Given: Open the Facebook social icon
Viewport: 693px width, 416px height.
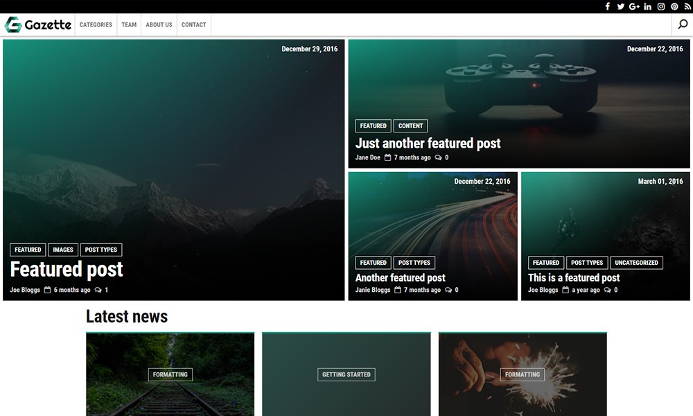Looking at the screenshot, I should tap(608, 6).
